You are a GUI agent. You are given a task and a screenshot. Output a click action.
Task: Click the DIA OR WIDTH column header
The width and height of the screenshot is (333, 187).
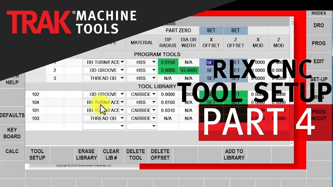[189, 42]
